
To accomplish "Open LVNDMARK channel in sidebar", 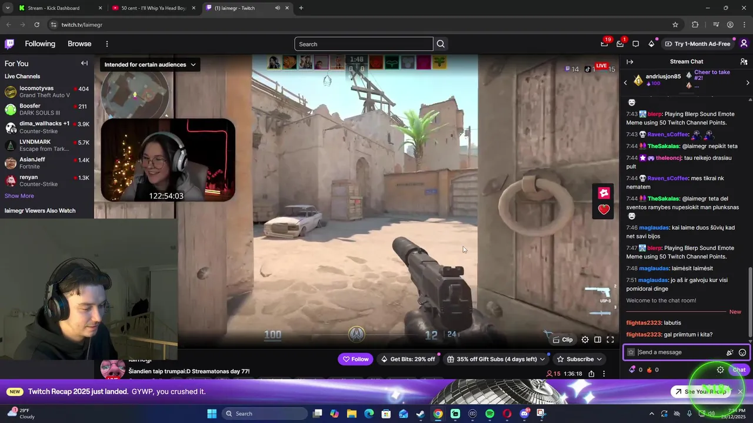I will click(47, 145).
